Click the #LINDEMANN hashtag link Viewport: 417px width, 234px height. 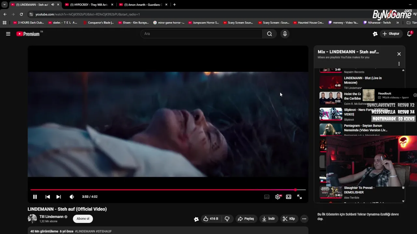click(x=85, y=231)
